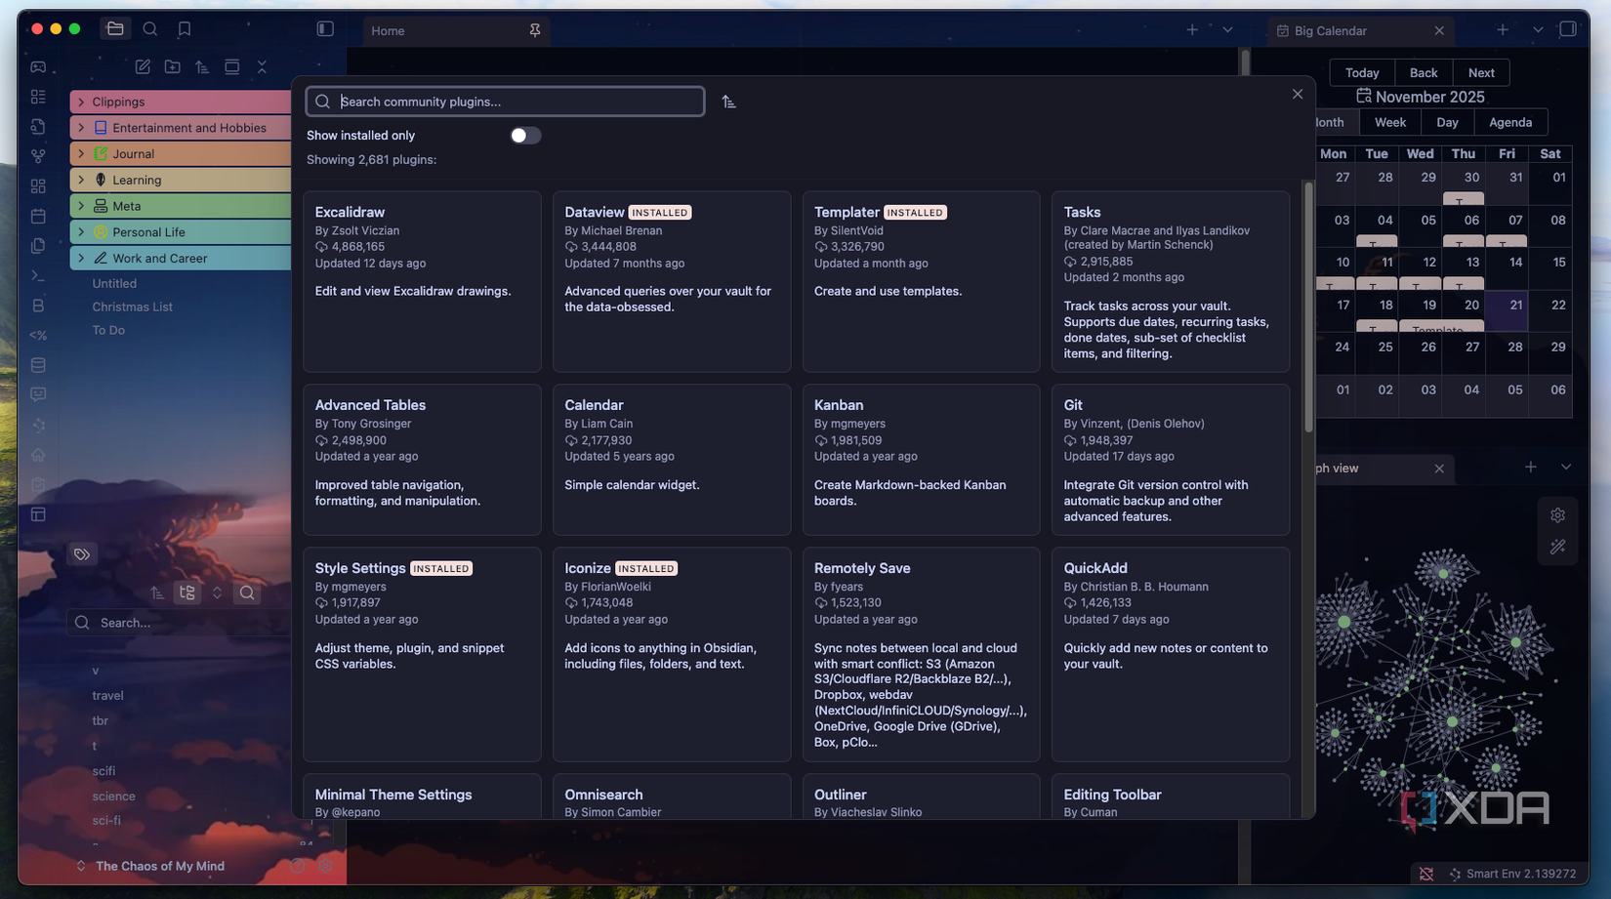Screen dimensions: 1611x899
Task: Open the help question mark icon
Action: (298, 866)
